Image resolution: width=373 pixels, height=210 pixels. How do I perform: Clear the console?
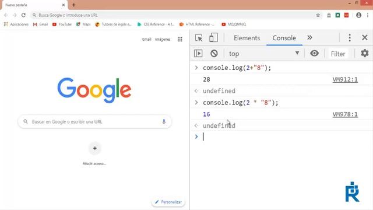tap(214, 53)
